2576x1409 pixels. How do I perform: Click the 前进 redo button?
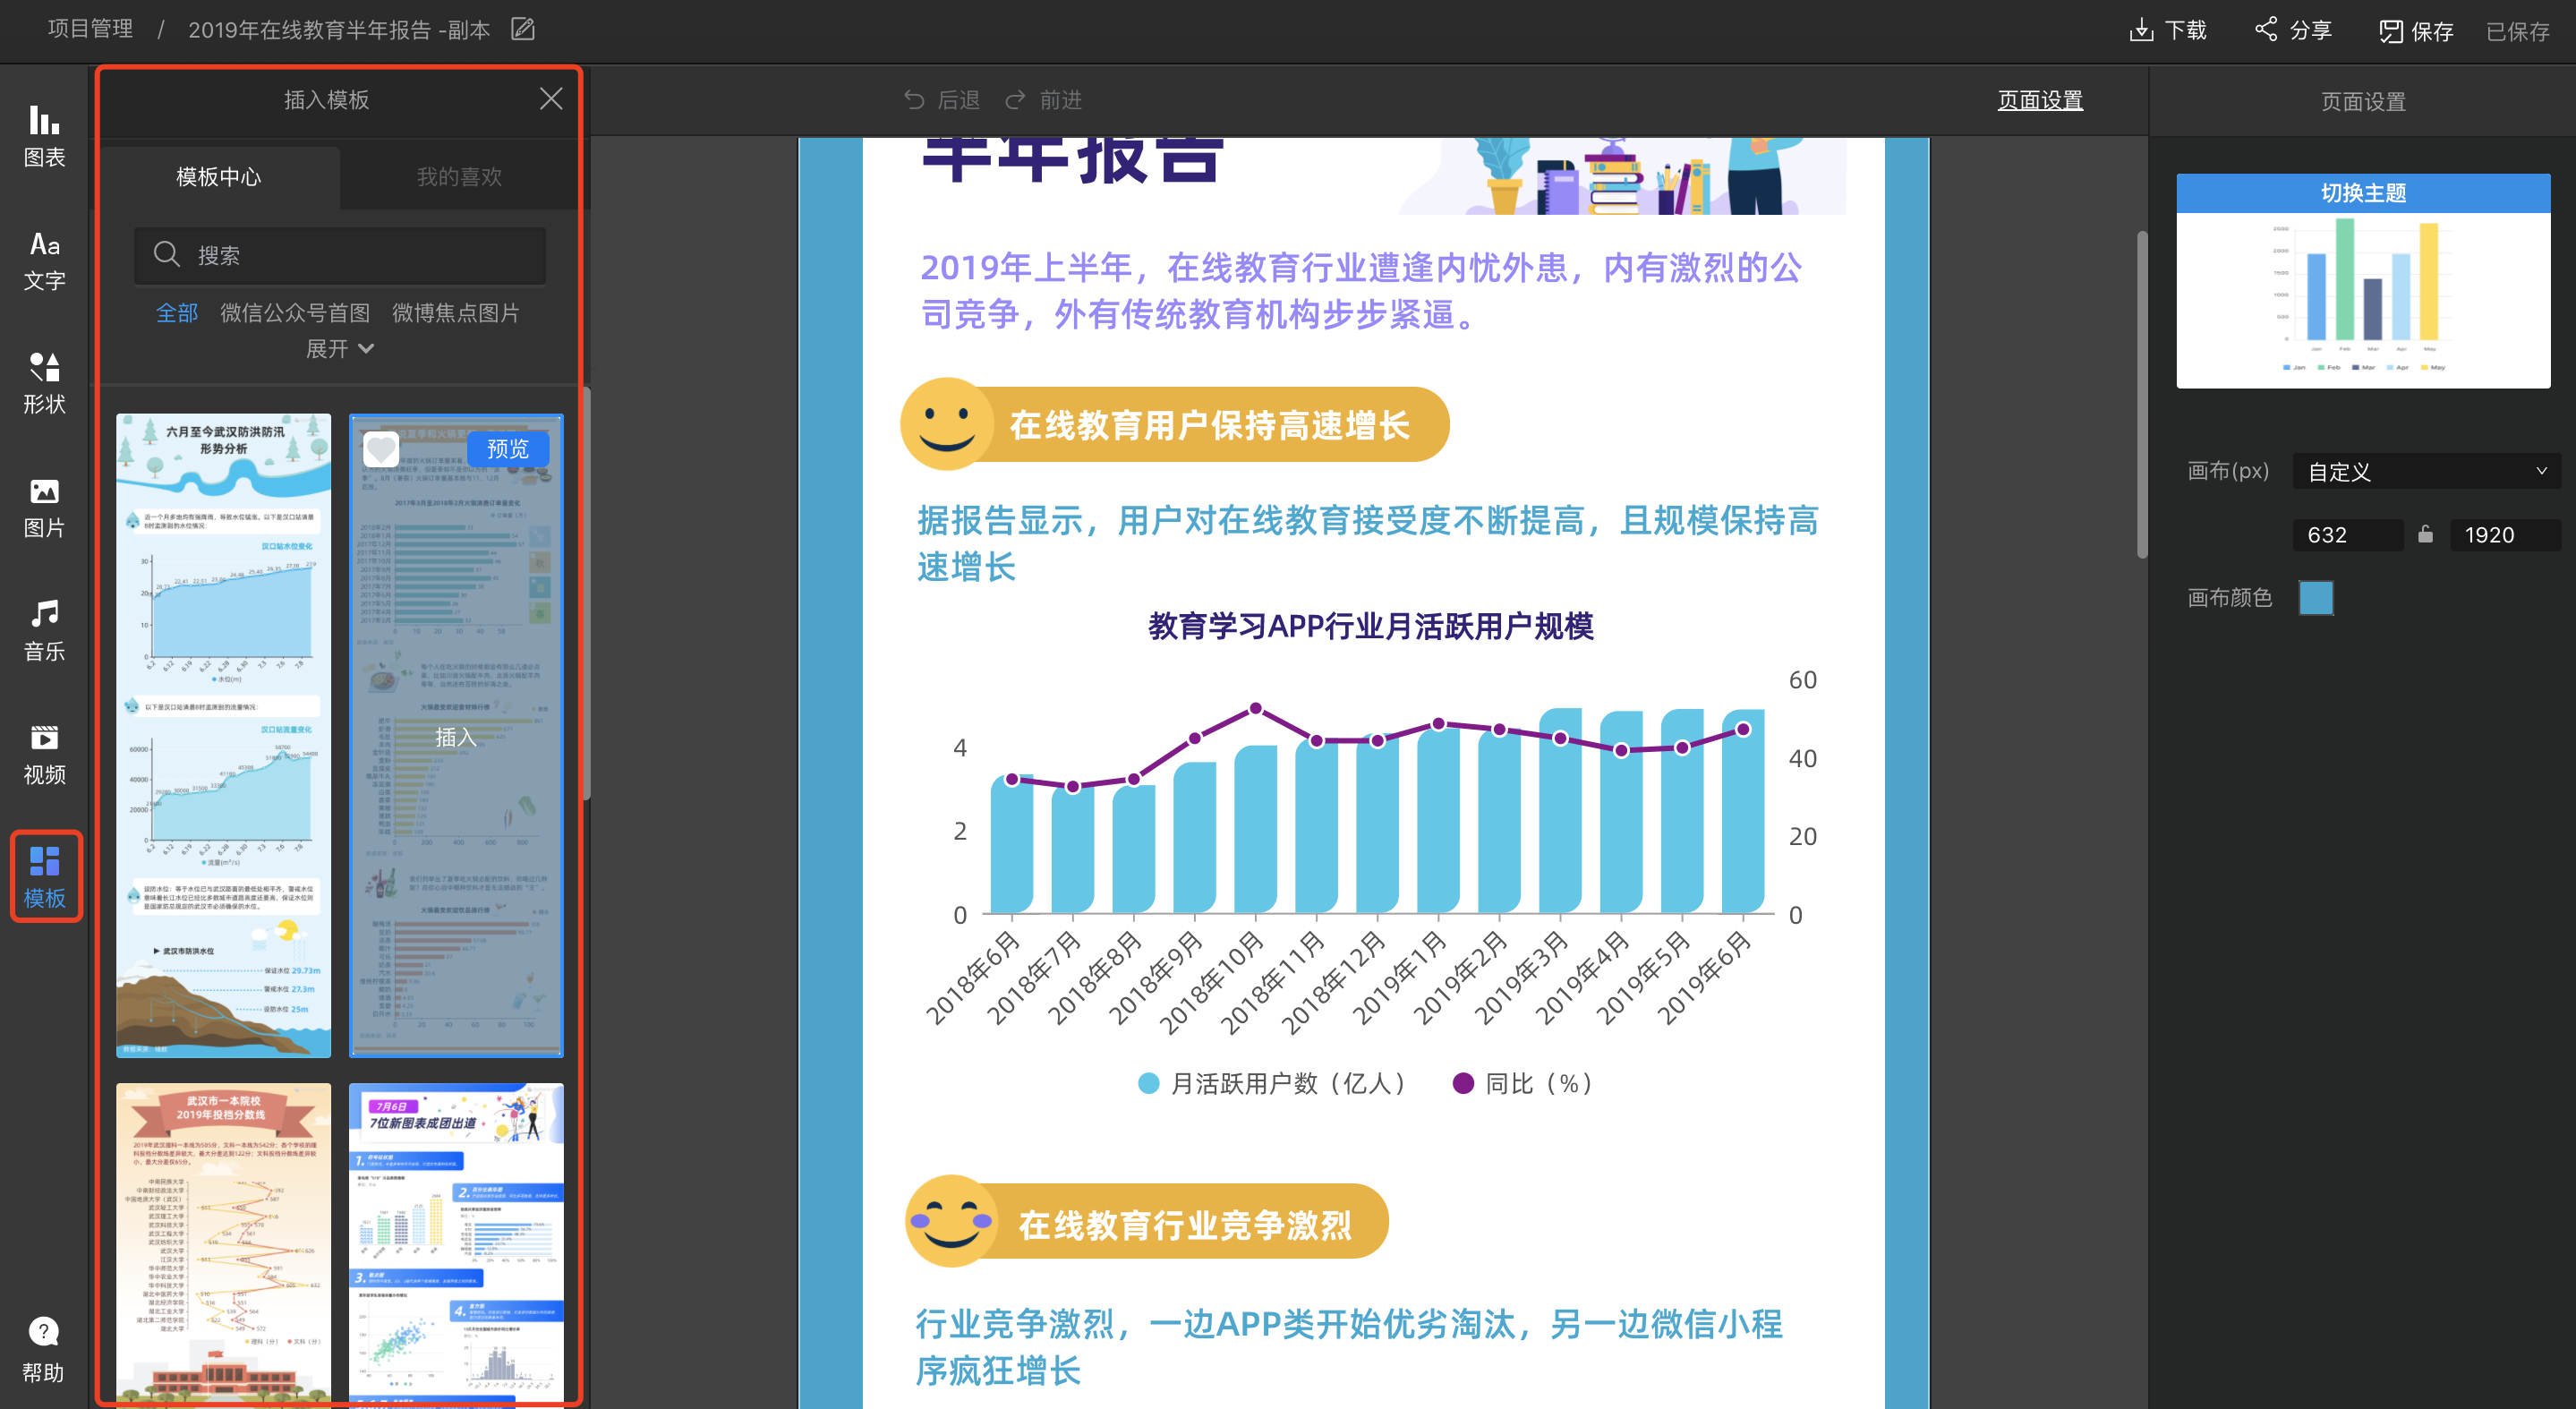point(1044,100)
